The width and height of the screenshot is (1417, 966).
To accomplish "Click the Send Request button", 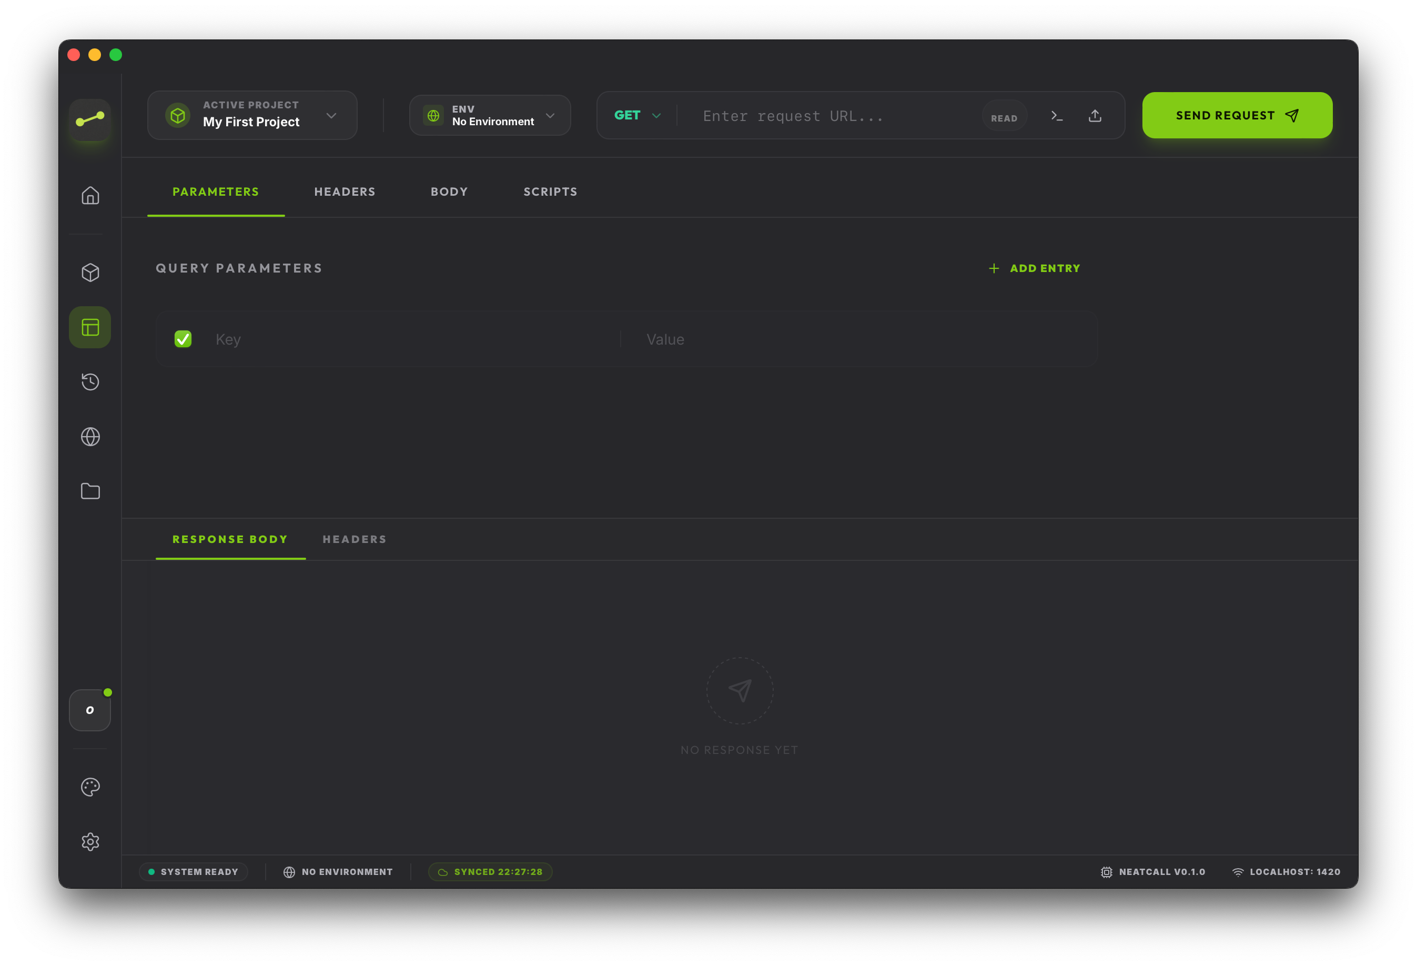I will coord(1237,115).
